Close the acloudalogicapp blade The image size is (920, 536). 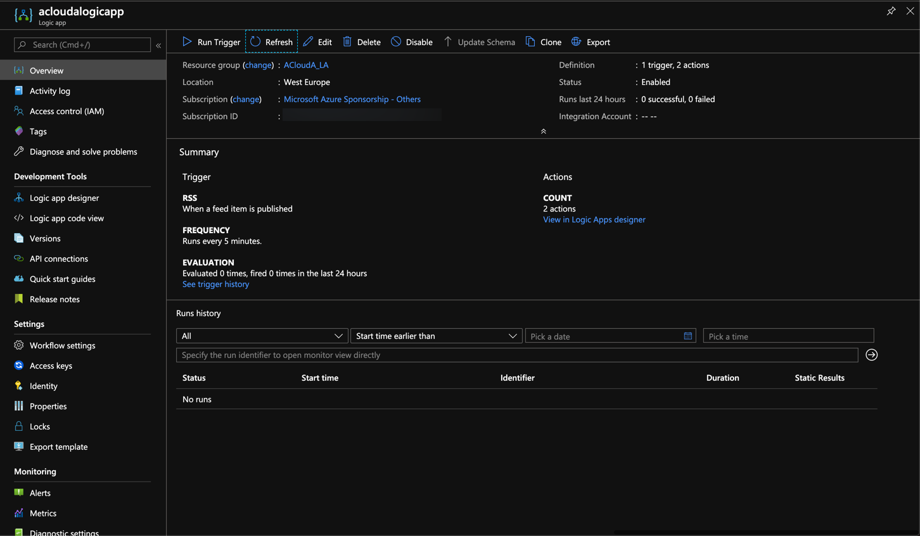[x=910, y=11]
